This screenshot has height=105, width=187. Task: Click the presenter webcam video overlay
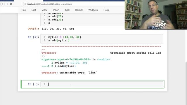[156, 15]
